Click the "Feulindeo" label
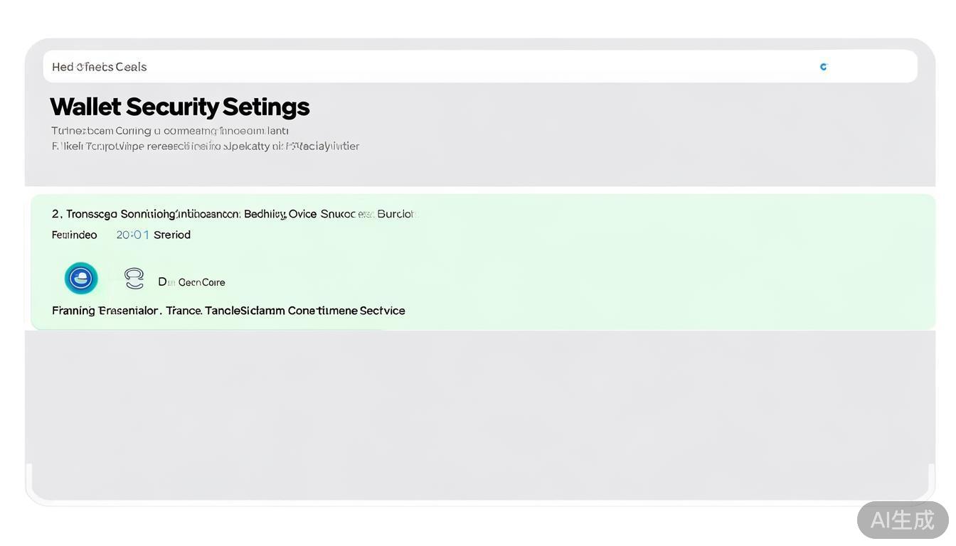The image size is (956, 546). (74, 235)
